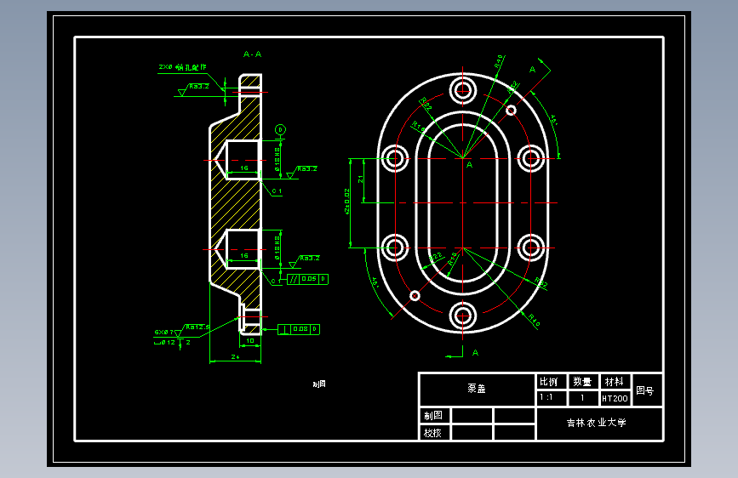The image size is (738, 478).
Task: Click the 0.08 perpendicularity tolerance value
Action: click(300, 329)
